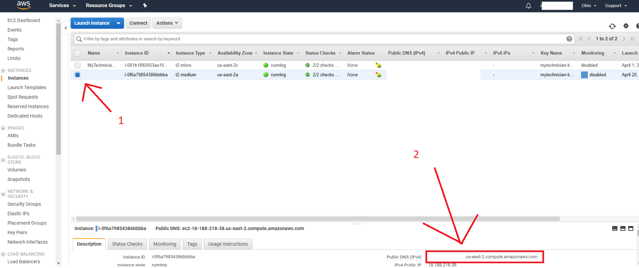This screenshot has width=639, height=268.
Task: Check the MyTechnician instance checkbox
Action: pyautogui.click(x=77, y=65)
